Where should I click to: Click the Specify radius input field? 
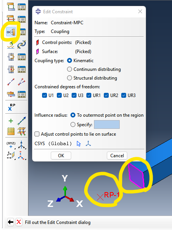click(107, 124)
